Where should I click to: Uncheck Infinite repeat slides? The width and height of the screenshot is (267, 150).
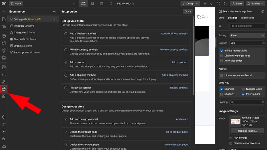point(222,51)
